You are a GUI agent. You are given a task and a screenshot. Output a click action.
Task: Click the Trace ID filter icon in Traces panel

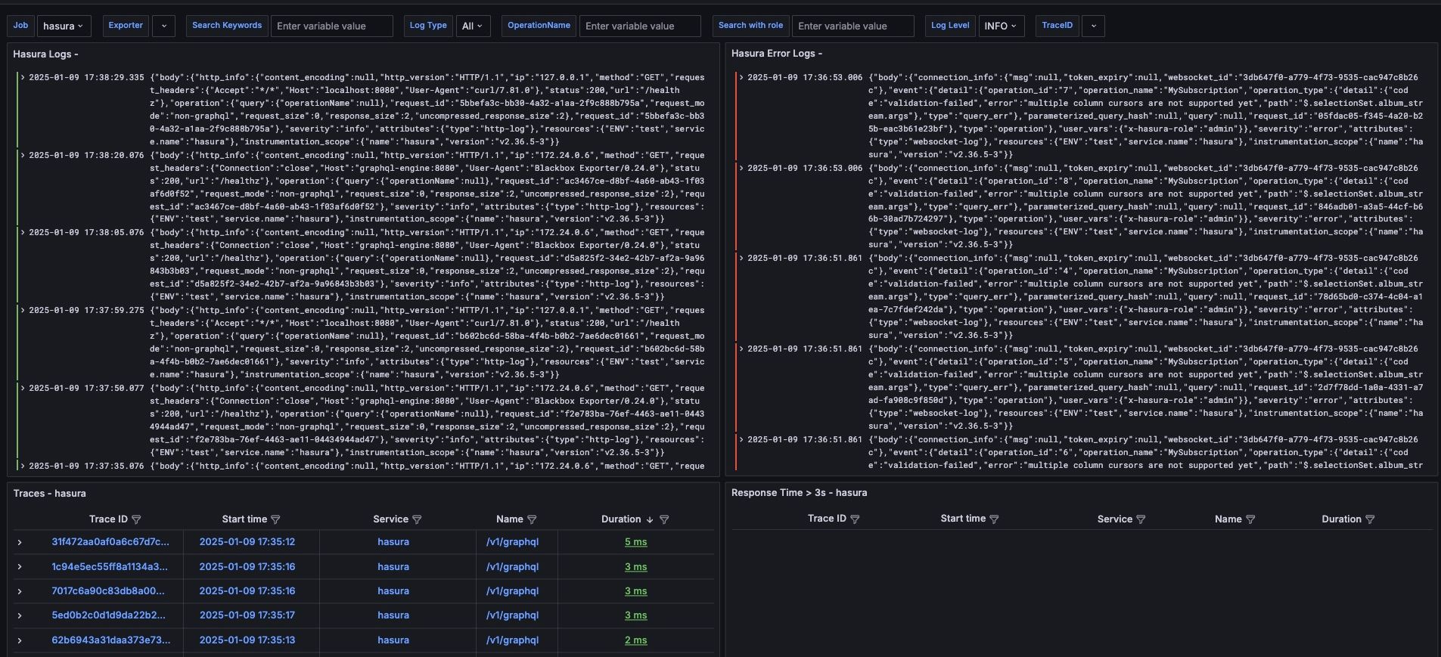point(136,519)
